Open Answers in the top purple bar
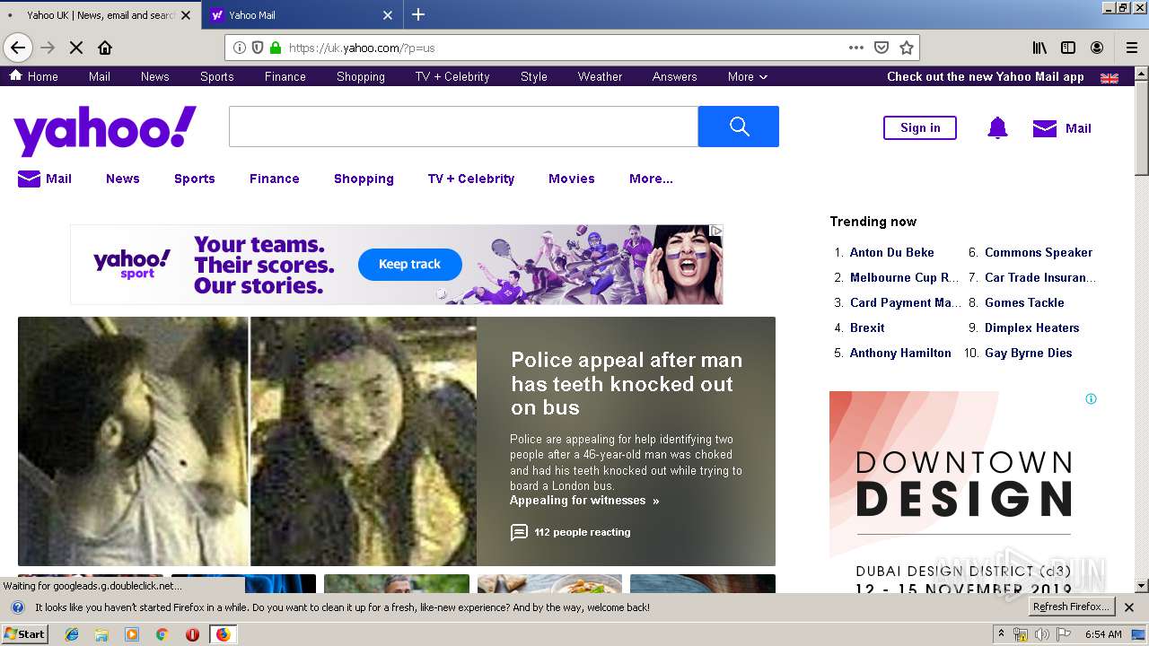 [674, 77]
